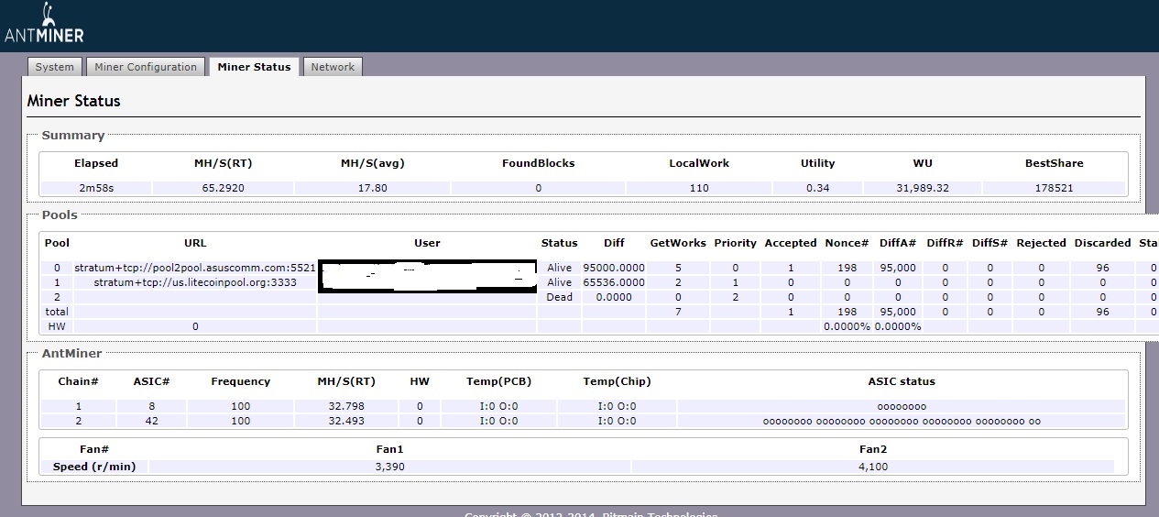
Task: Select the Diff value 65536.0000
Action: coord(614,282)
